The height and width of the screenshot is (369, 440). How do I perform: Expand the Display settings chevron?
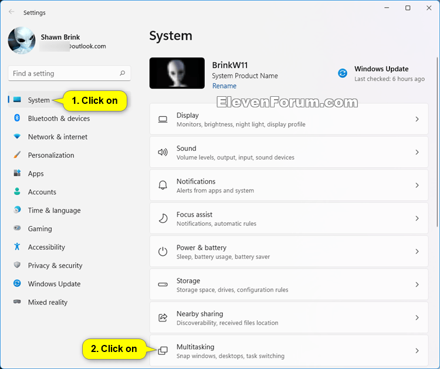(417, 119)
